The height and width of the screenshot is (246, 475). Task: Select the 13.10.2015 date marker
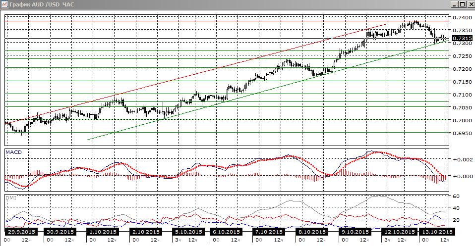point(437,232)
